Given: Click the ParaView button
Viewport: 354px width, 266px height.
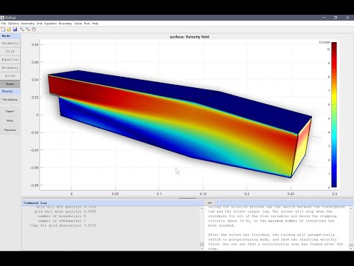Looking at the screenshot, I should tap(10, 130).
